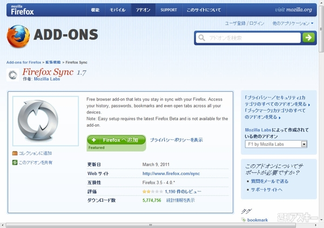Click the share add-on green icon
This screenshot has height=228, width=324.
tap(15, 163)
